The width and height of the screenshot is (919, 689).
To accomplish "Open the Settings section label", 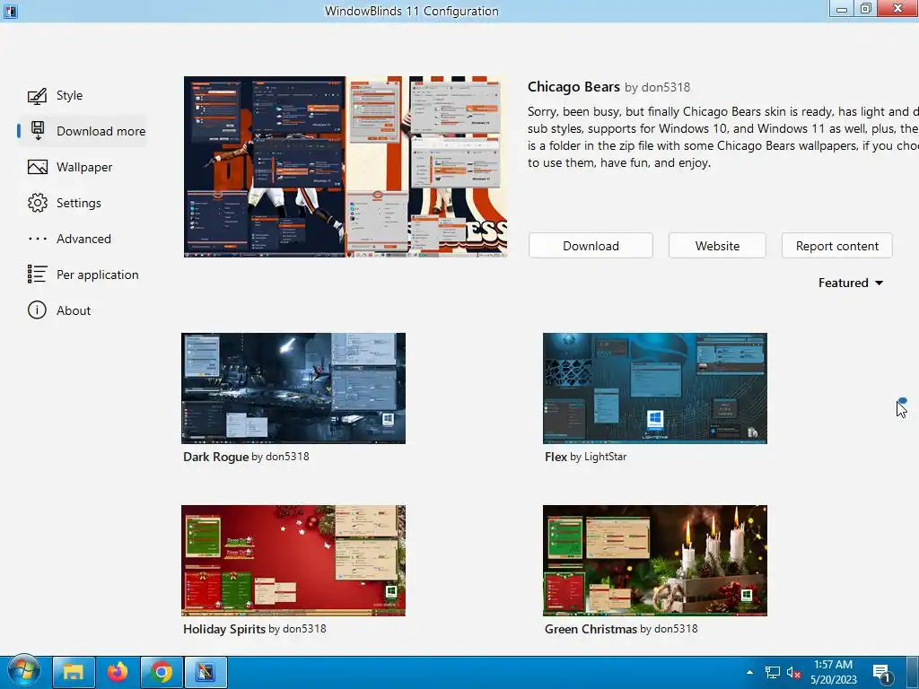I will (79, 203).
